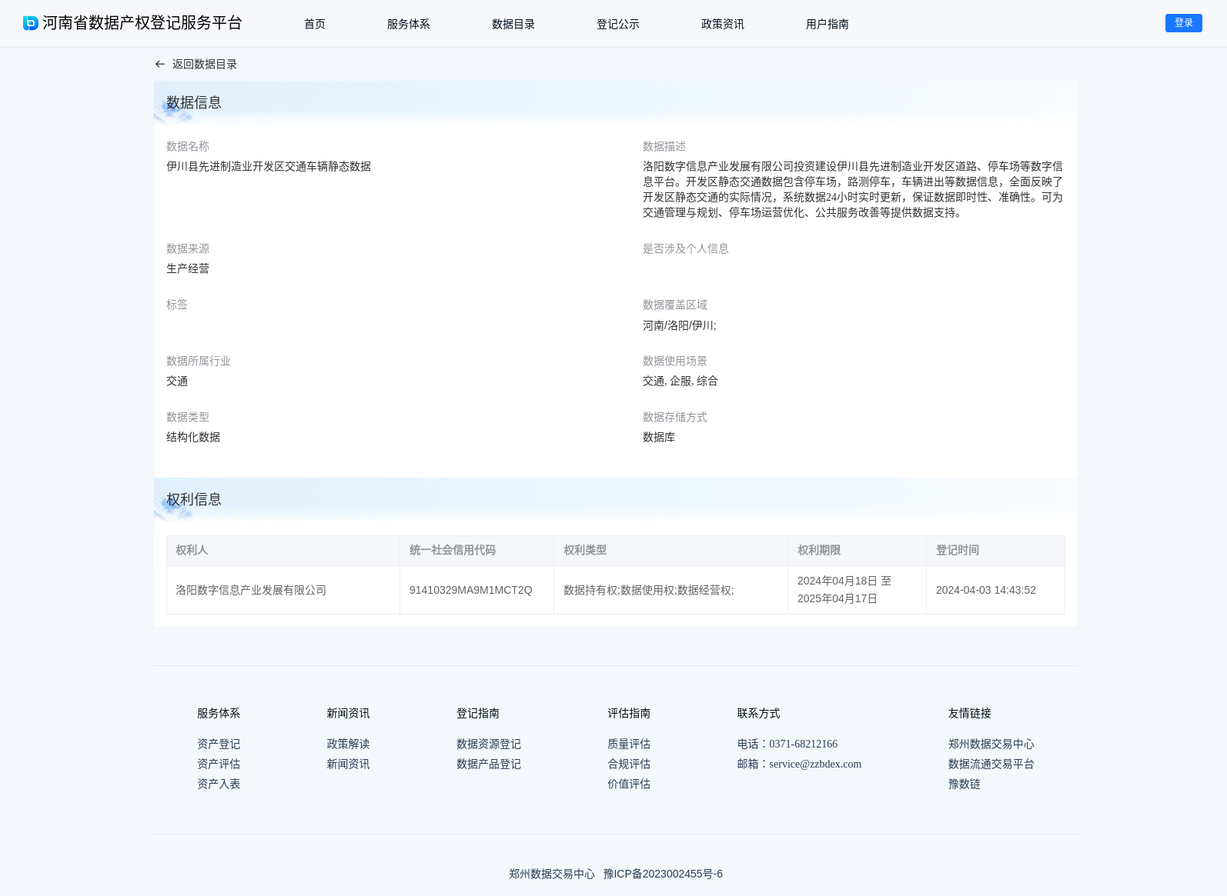Open 郑州数据交易中心 under 友情链接
This screenshot has height=896, width=1227.
click(x=991, y=744)
